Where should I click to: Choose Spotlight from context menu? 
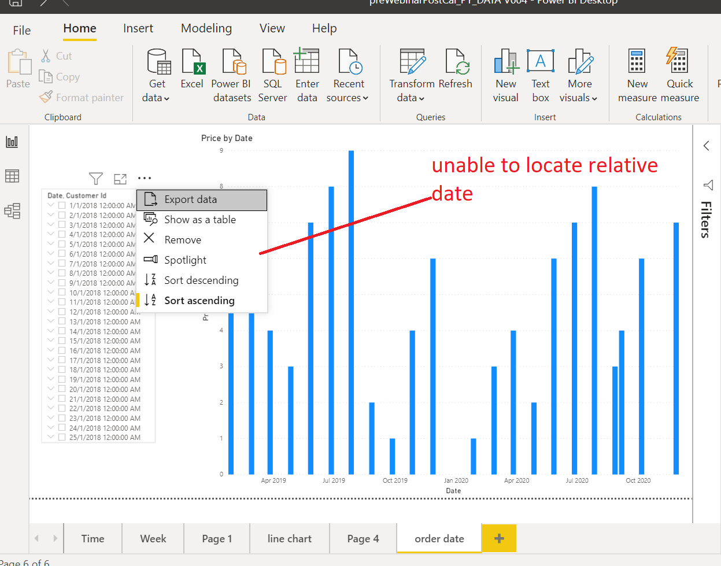(202, 260)
